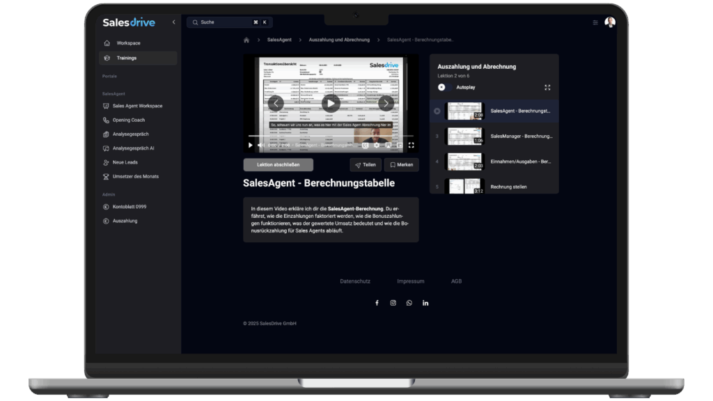Toggle the Autoplay switch

(x=444, y=88)
